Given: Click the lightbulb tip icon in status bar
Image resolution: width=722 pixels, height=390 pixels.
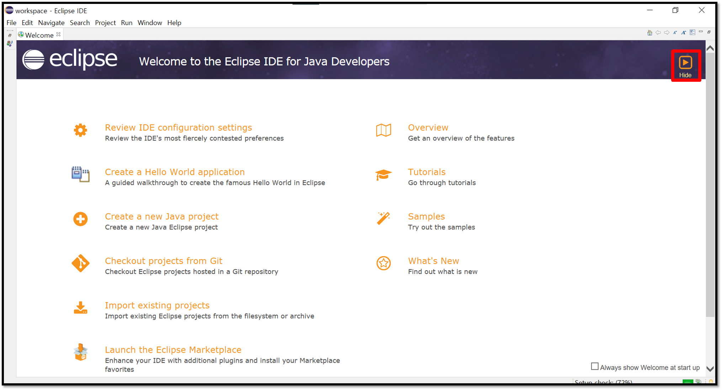Looking at the screenshot, I should click(711, 382).
